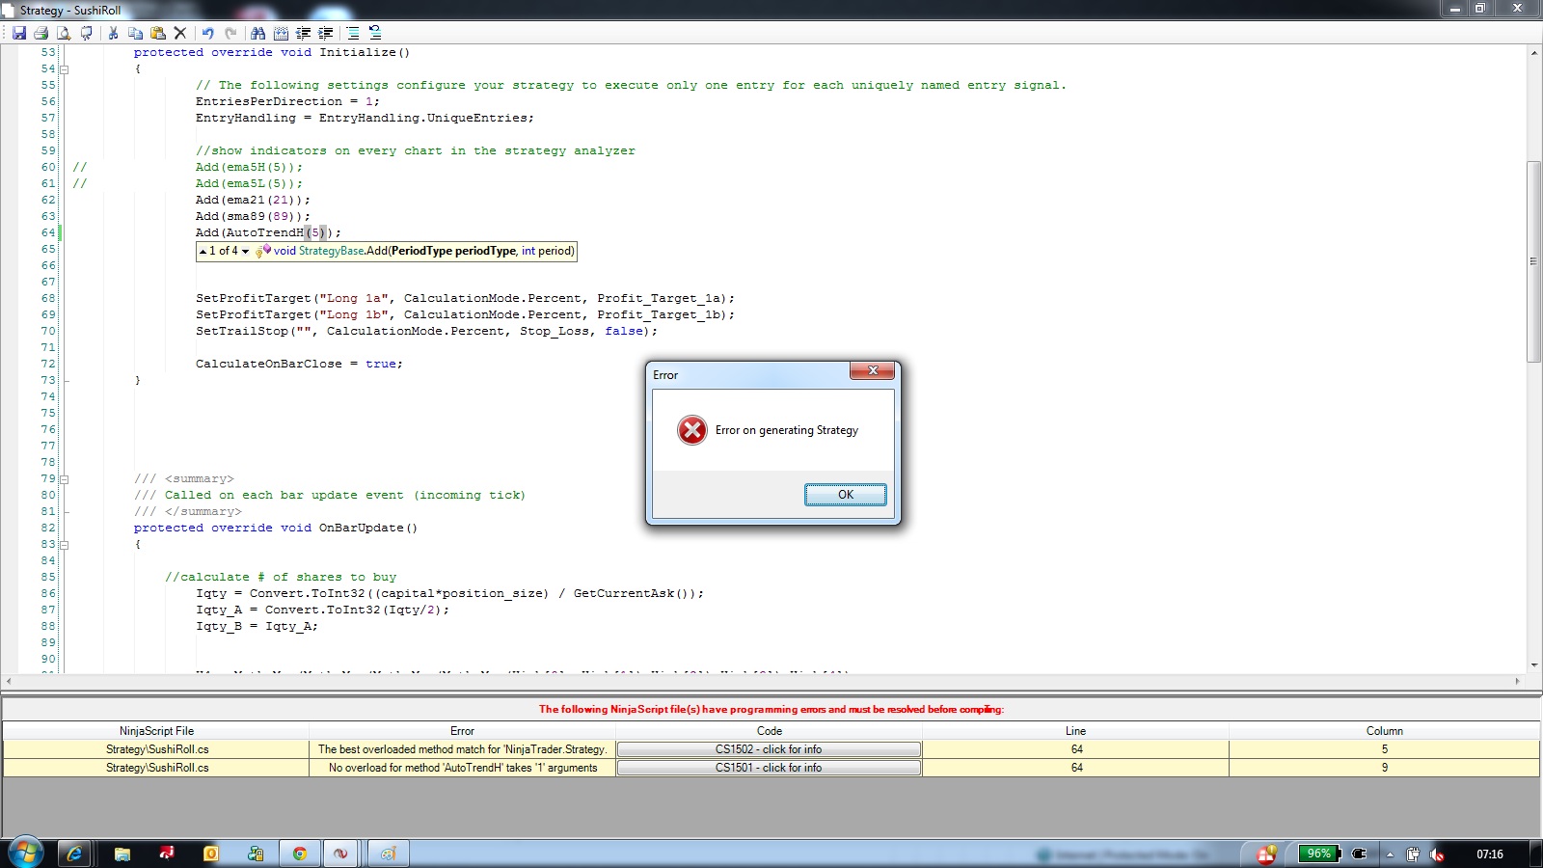The image size is (1543, 868).
Task: Click the compile icon next to print preview
Action: (87, 33)
